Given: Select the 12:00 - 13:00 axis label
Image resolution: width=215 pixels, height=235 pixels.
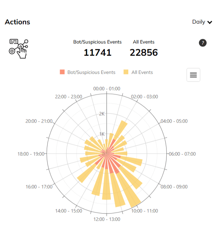Looking at the screenshot, I should tap(107, 219).
